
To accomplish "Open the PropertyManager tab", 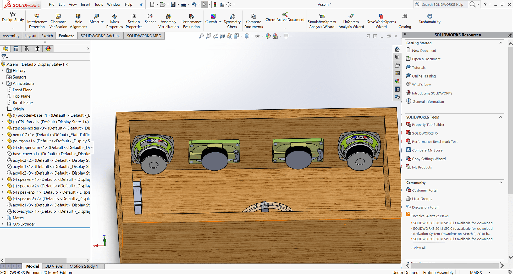I will 16,49.
